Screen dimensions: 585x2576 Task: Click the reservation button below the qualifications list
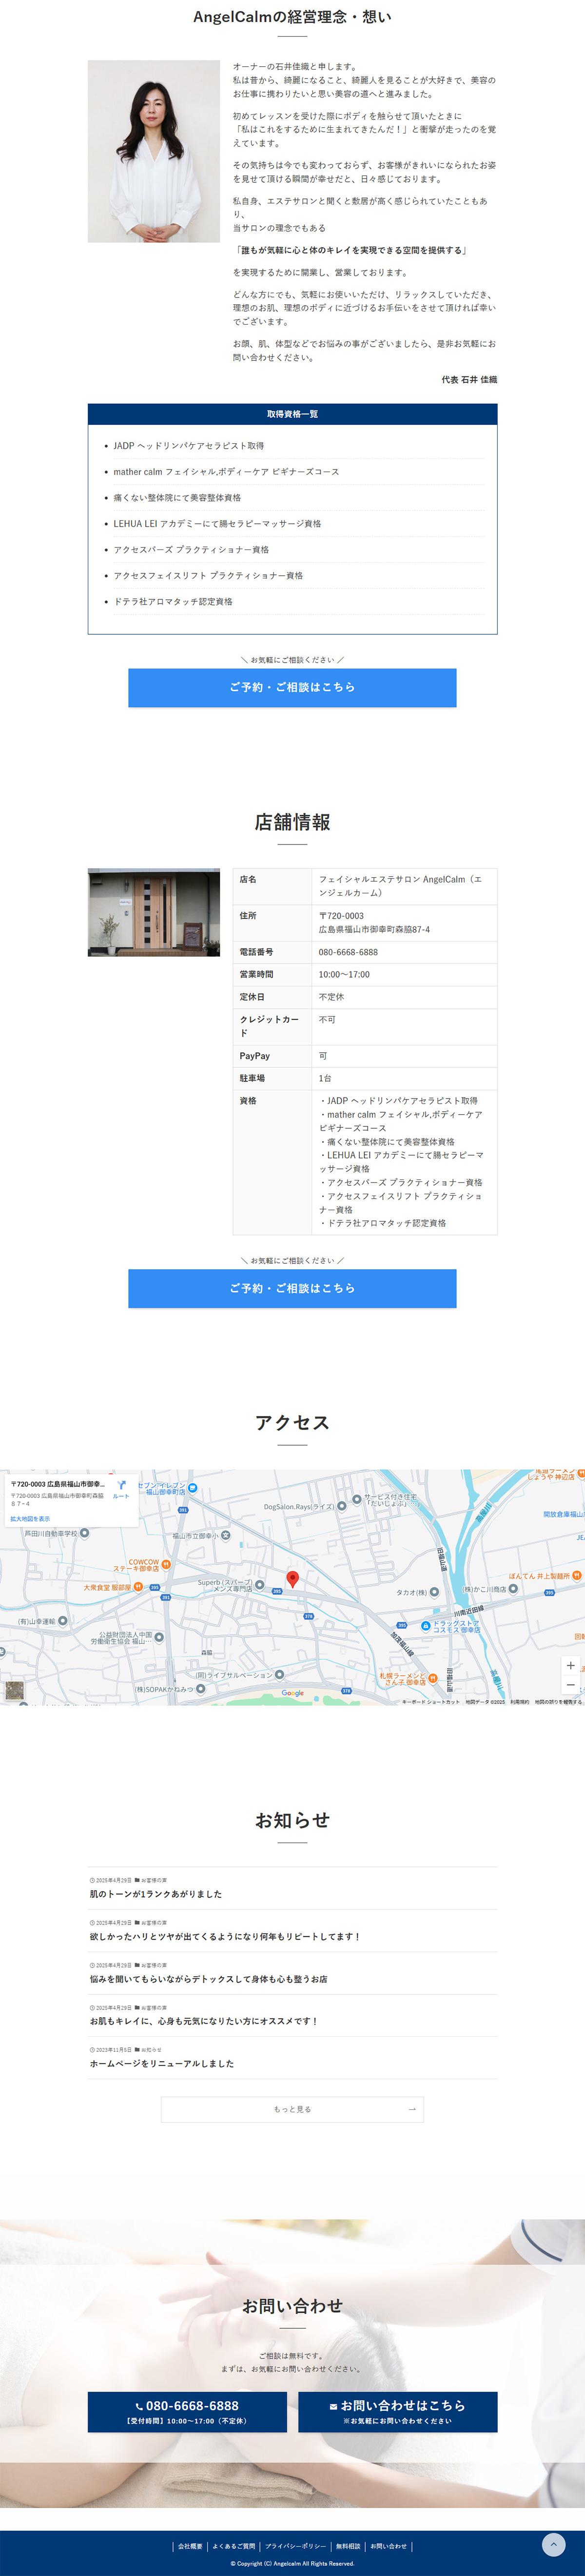(x=292, y=687)
